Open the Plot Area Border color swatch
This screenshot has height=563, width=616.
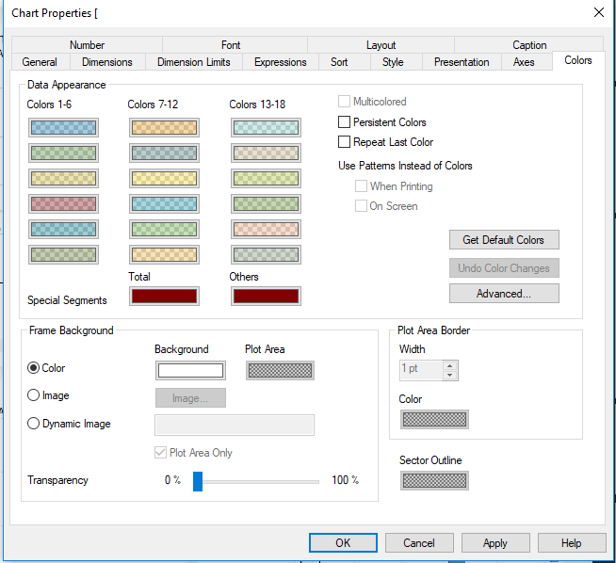point(434,419)
